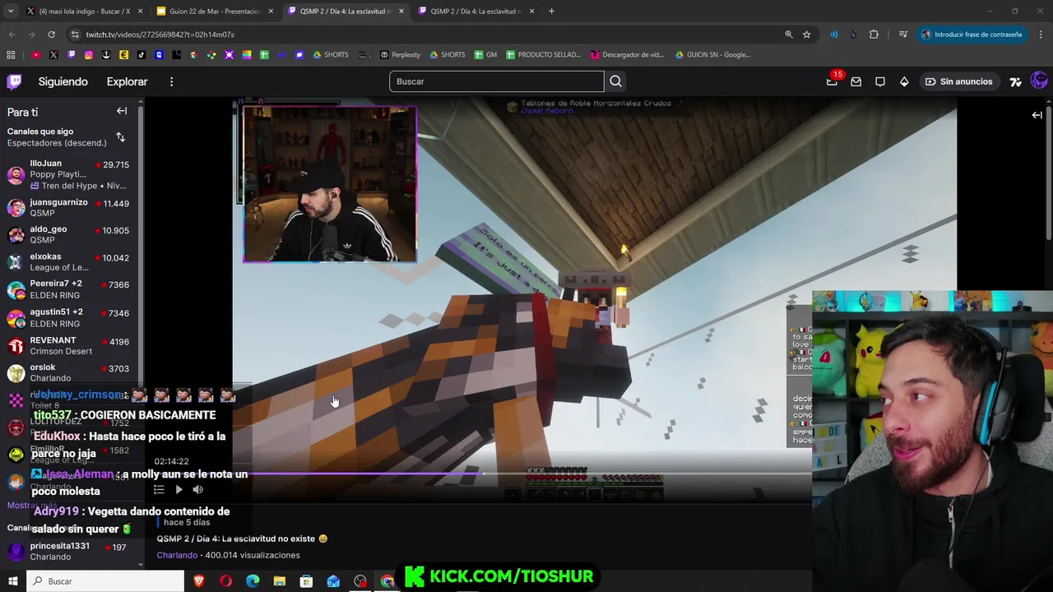1053x592 pixels.
Task: Open the GM bookmark
Action: pos(485,55)
